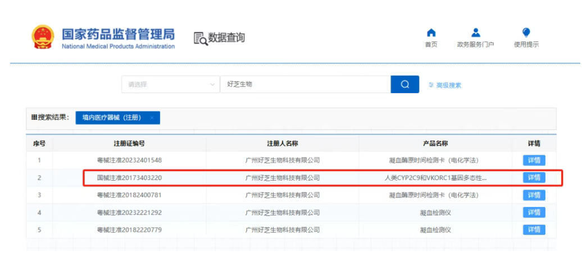Click the 高级搜索 filter icon

431,85
